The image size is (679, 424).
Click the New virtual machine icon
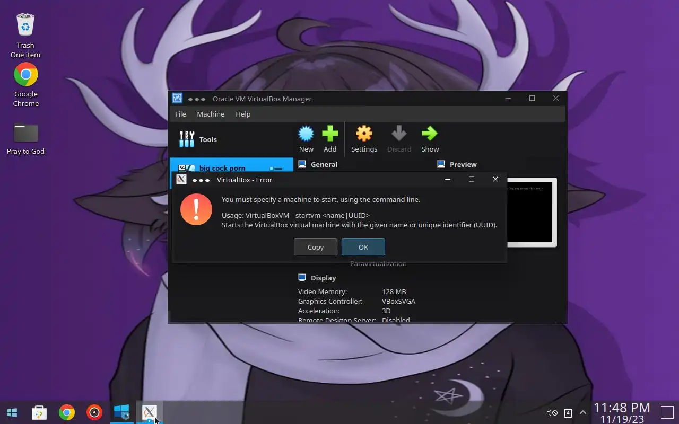(306, 134)
